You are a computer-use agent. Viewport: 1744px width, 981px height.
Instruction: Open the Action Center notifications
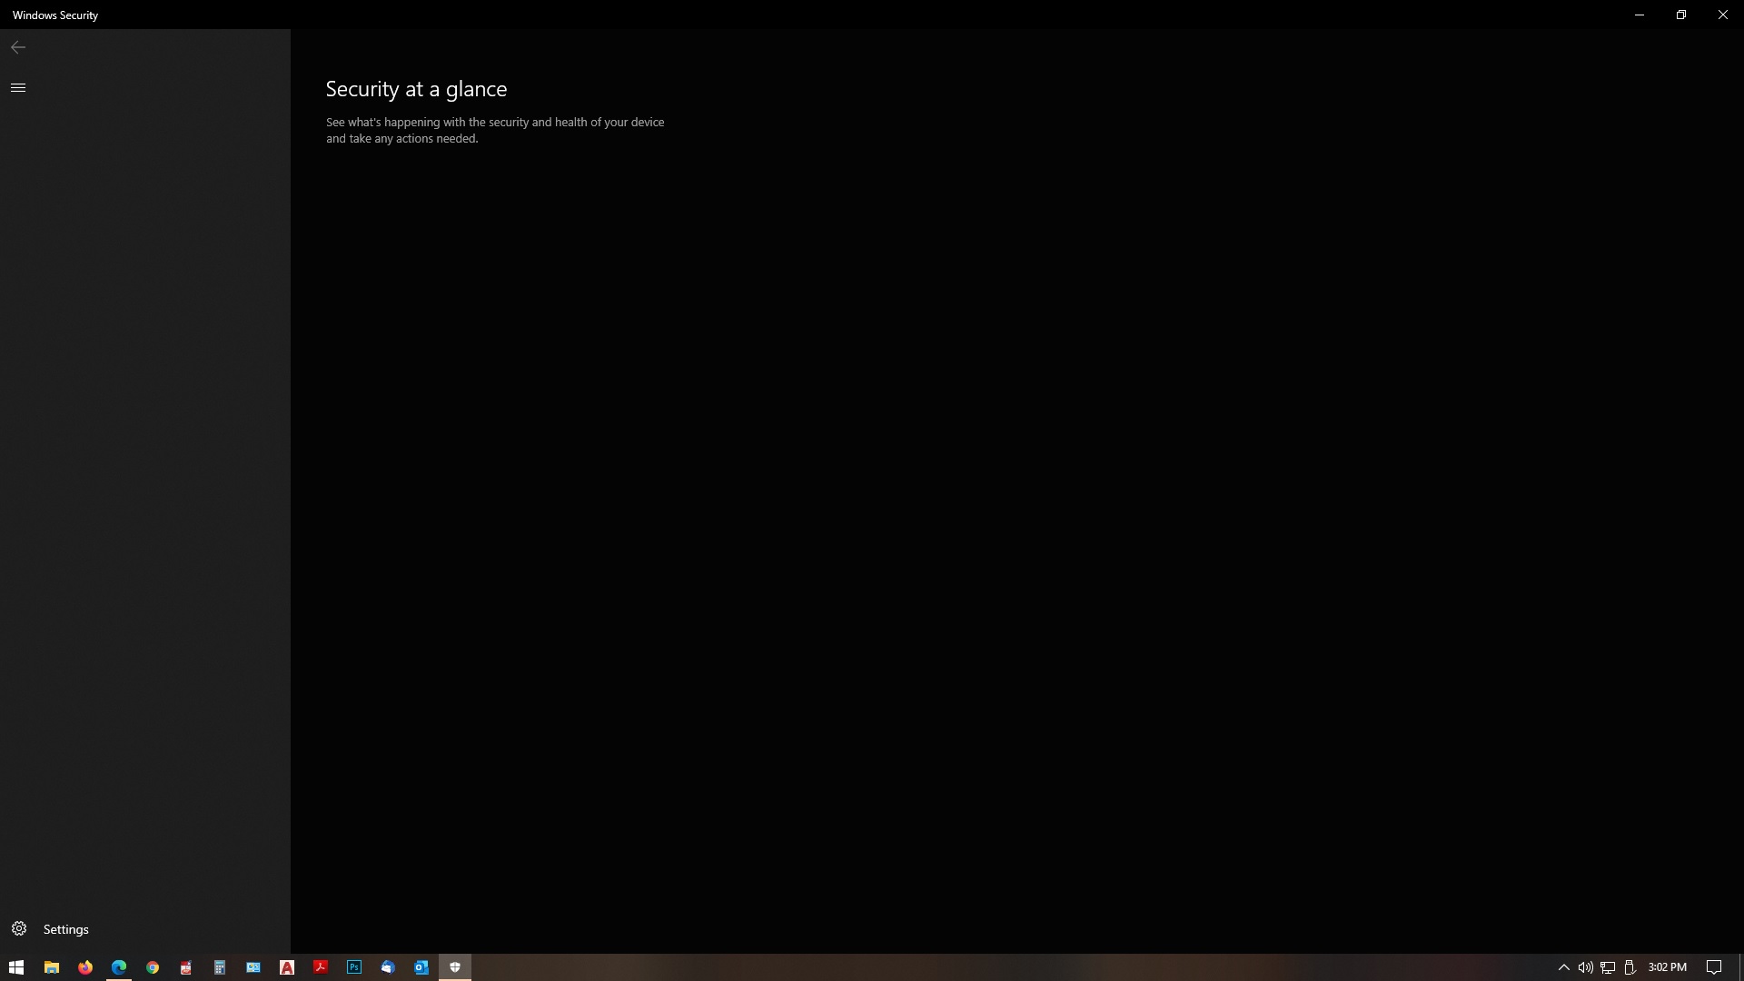point(1714,967)
